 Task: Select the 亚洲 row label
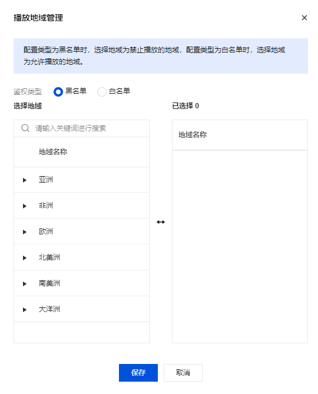(46, 180)
